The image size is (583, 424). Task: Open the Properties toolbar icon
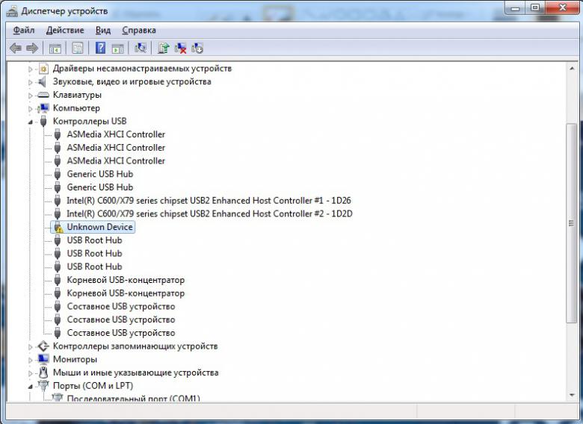(x=77, y=49)
